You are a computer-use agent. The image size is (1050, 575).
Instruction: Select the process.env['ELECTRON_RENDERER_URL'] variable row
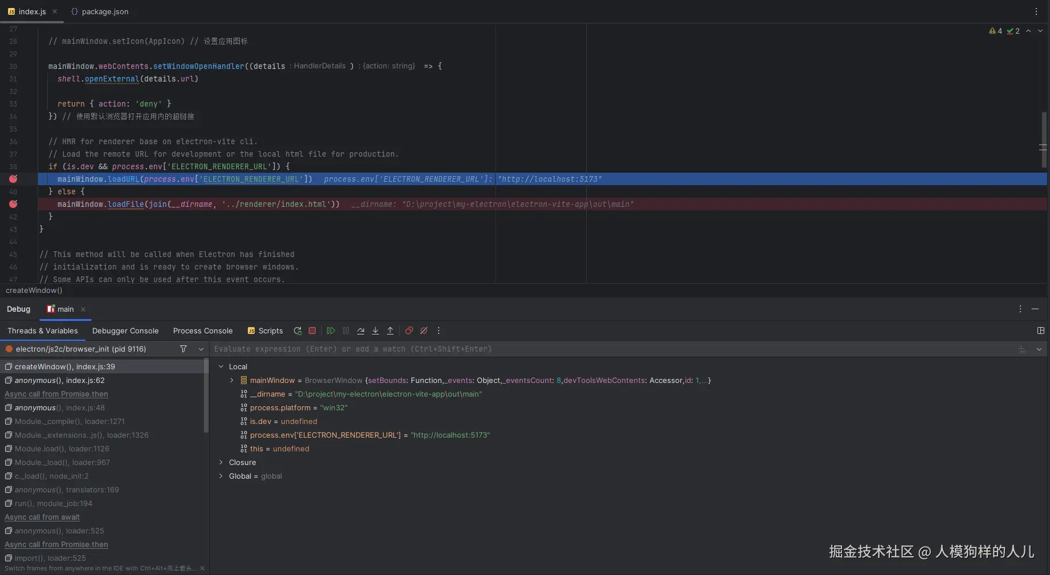630,435
